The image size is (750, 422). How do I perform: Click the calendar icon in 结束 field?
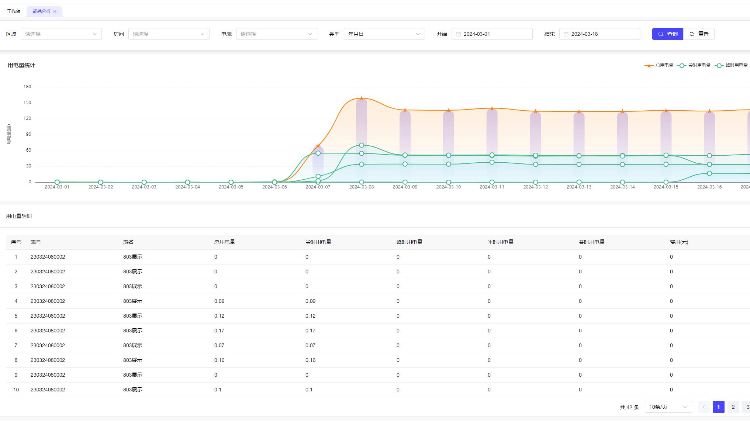(566, 34)
